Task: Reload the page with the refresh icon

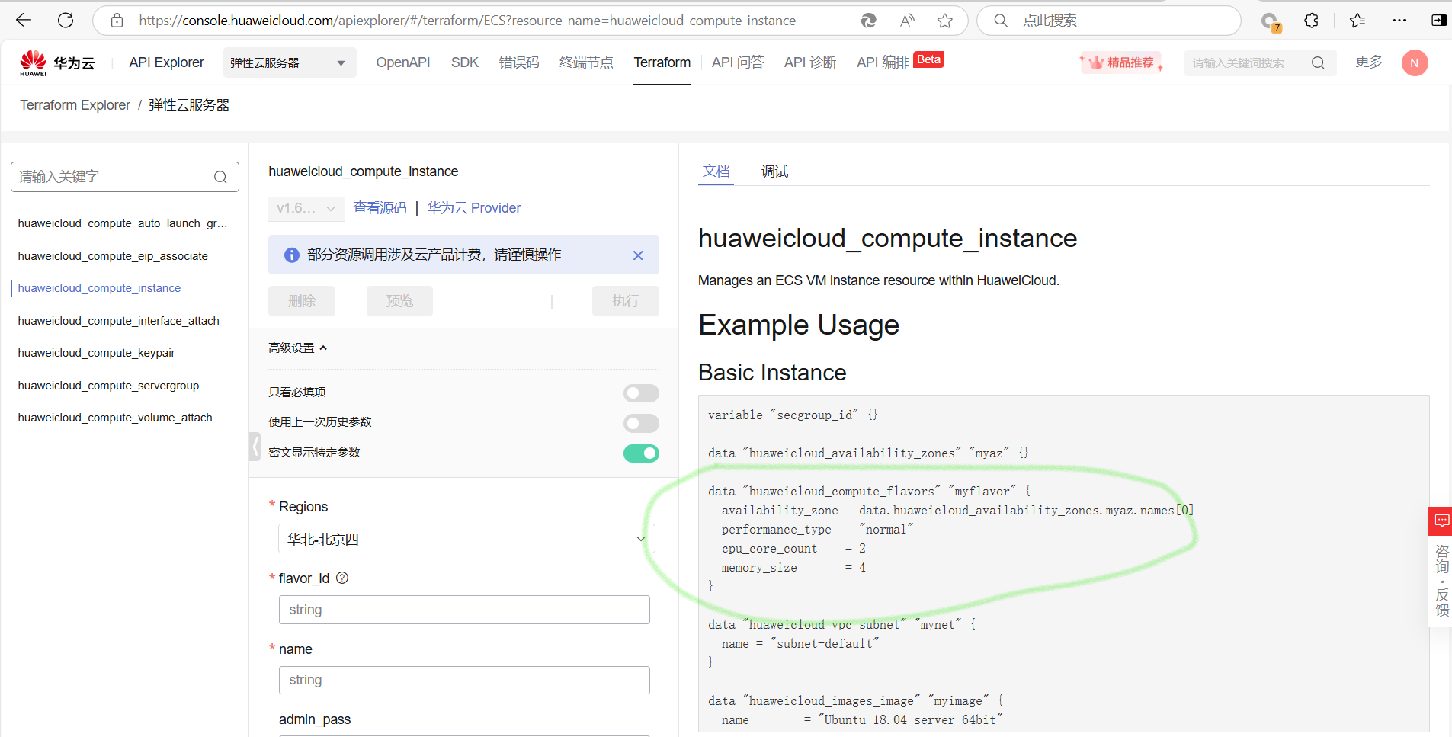Action: pos(66,21)
